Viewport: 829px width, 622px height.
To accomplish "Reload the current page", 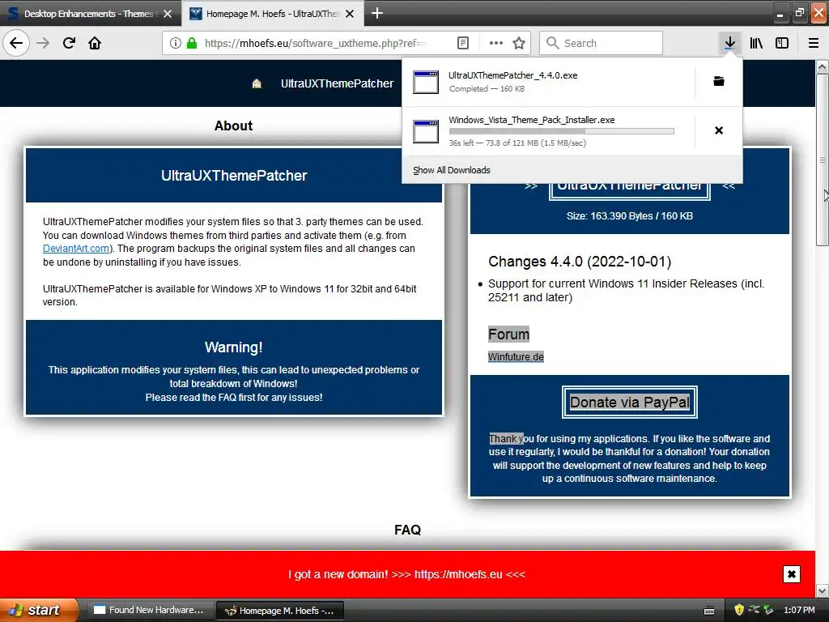I will coord(69,43).
